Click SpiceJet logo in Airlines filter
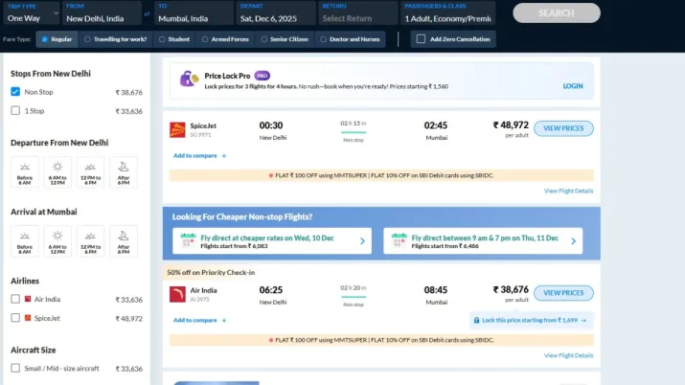 coord(28,318)
